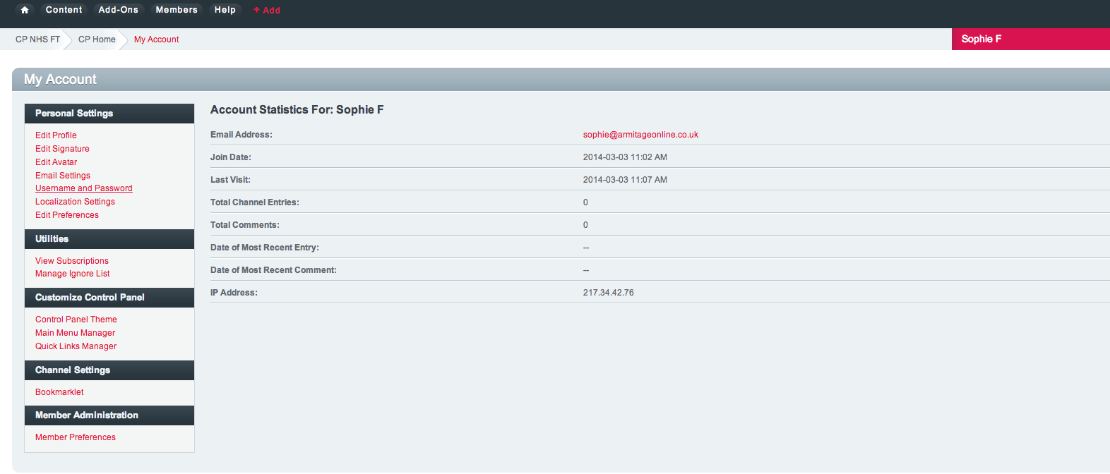Open Member Preferences link
1110x474 pixels.
click(x=76, y=437)
